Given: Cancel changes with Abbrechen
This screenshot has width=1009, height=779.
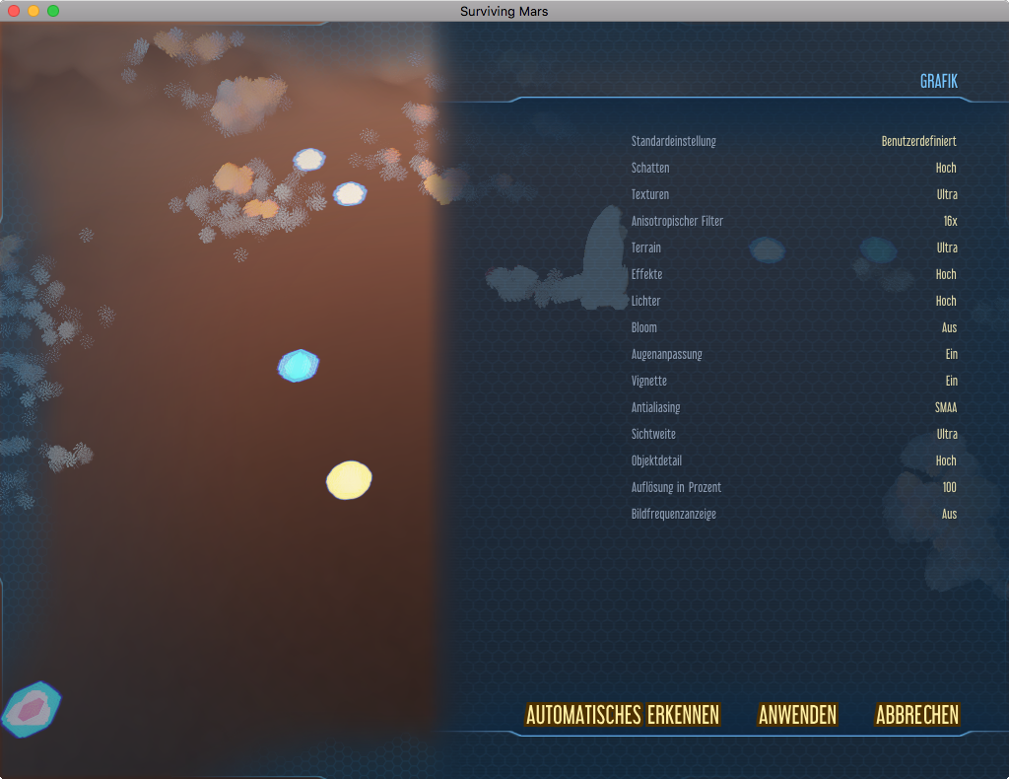Looking at the screenshot, I should [917, 715].
